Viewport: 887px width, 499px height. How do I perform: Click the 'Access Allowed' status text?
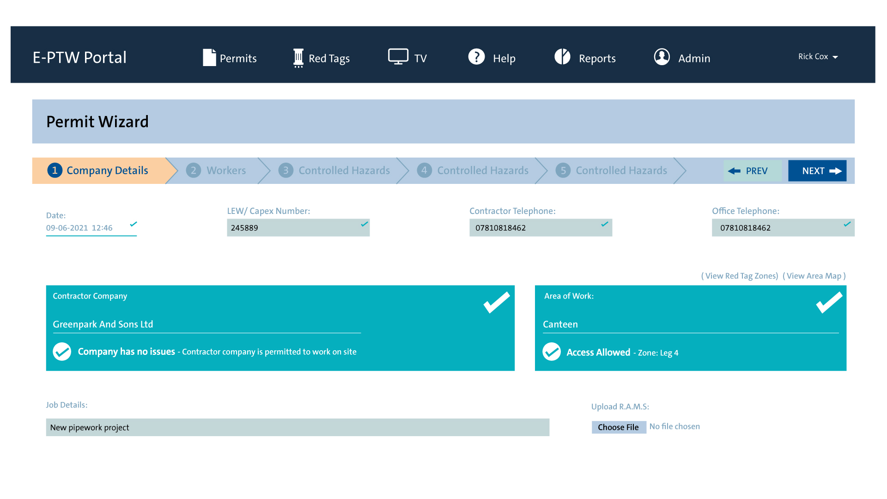pyautogui.click(x=598, y=352)
